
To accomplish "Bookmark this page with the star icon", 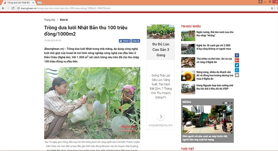I will point(272,8).
